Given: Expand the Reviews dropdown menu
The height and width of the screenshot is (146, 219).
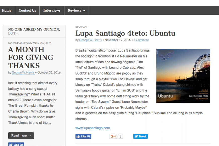Looking at the screenshot, I should click(77, 11).
